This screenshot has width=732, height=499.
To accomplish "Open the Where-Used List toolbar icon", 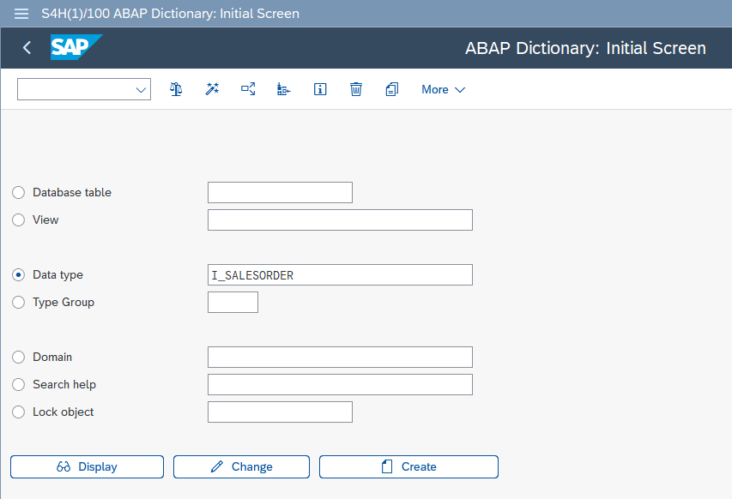I will point(248,89).
